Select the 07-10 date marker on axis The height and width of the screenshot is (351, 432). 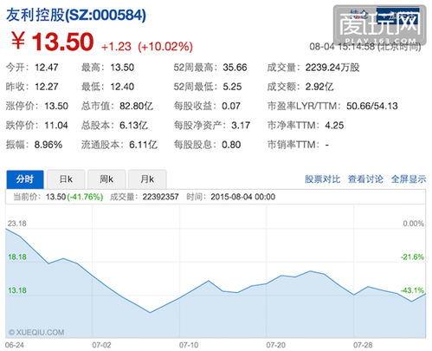point(189,345)
